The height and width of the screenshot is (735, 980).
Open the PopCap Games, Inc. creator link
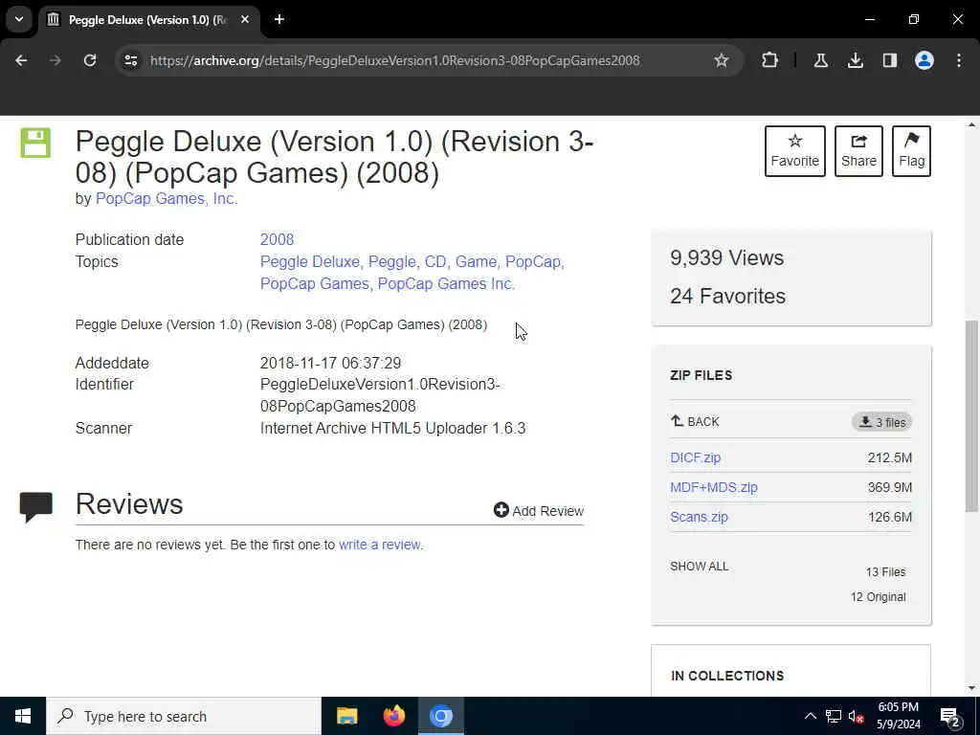coord(167,199)
